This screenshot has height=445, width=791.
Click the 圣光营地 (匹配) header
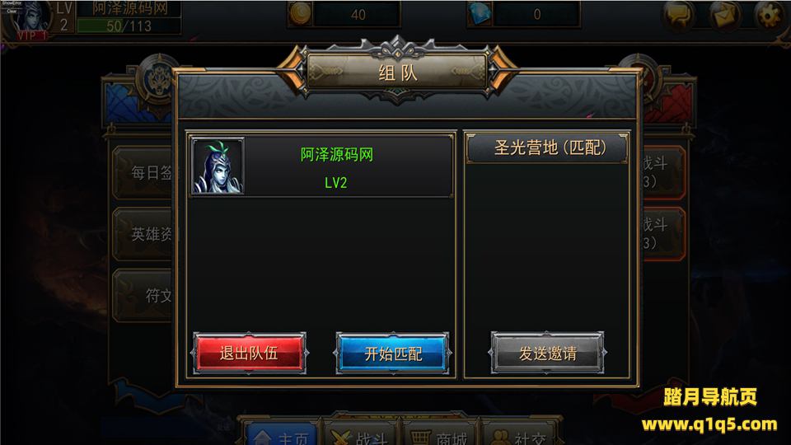click(547, 148)
